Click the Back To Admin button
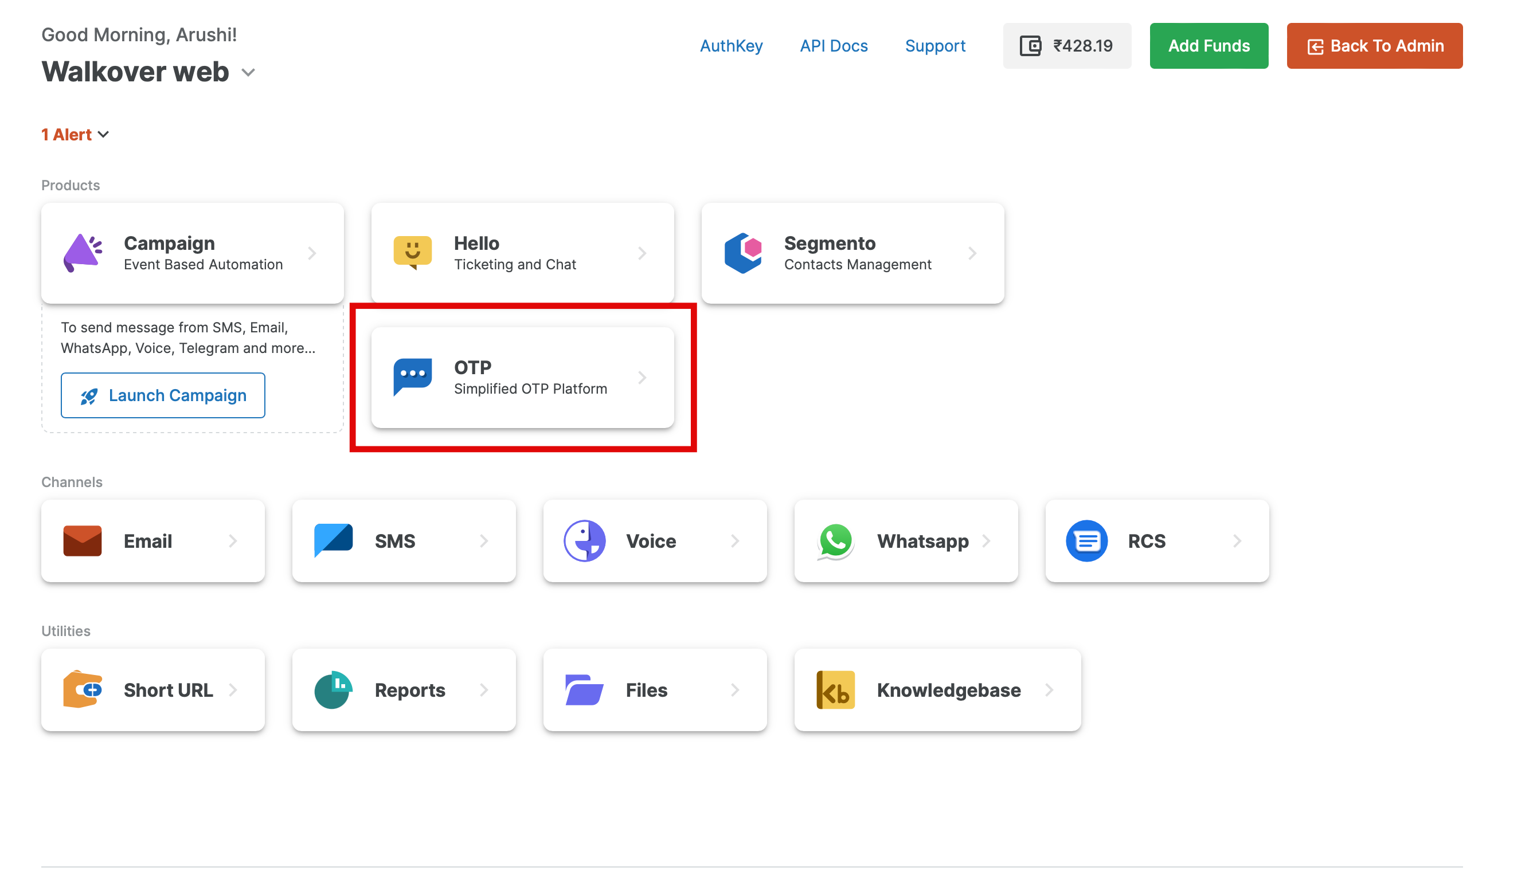This screenshot has width=1533, height=879. 1375,46
